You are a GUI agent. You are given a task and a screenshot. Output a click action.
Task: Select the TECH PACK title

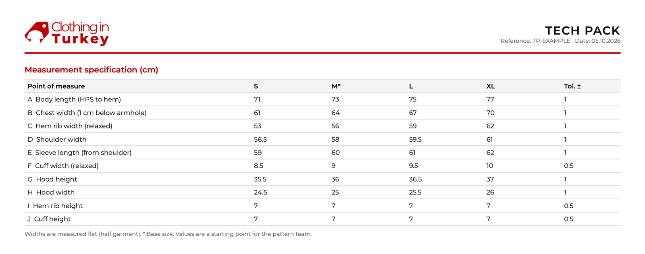tap(583, 31)
